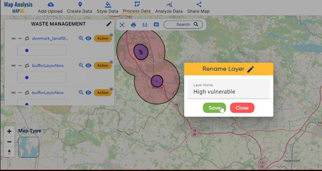Open the Map Type globe thumbnail
Image resolution: width=322 pixels, height=171 pixels.
[x=29, y=147]
